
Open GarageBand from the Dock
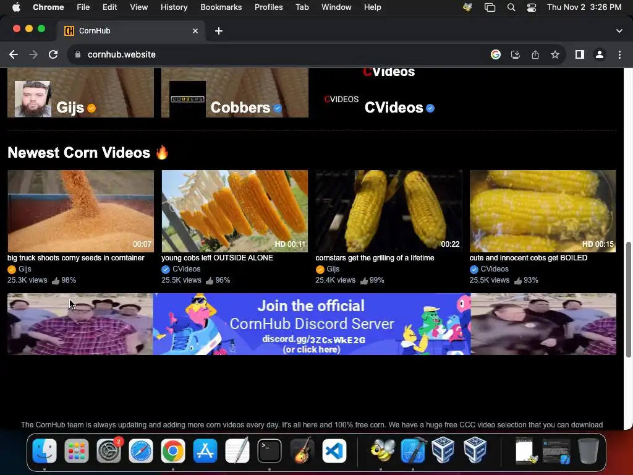pos(302,451)
